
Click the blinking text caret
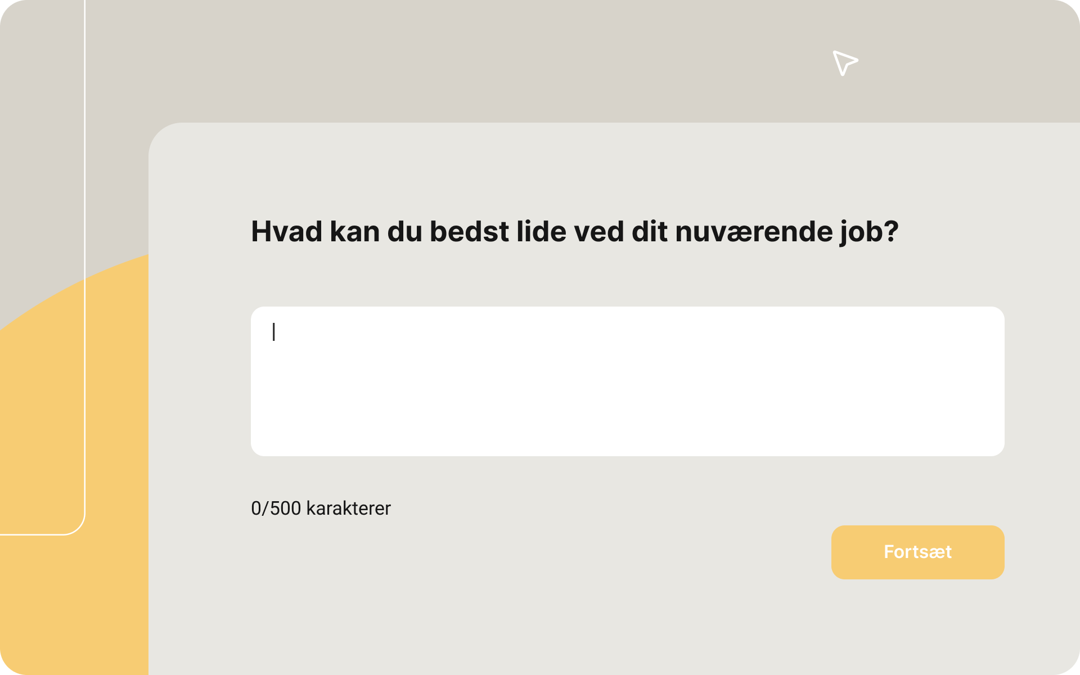(x=274, y=332)
